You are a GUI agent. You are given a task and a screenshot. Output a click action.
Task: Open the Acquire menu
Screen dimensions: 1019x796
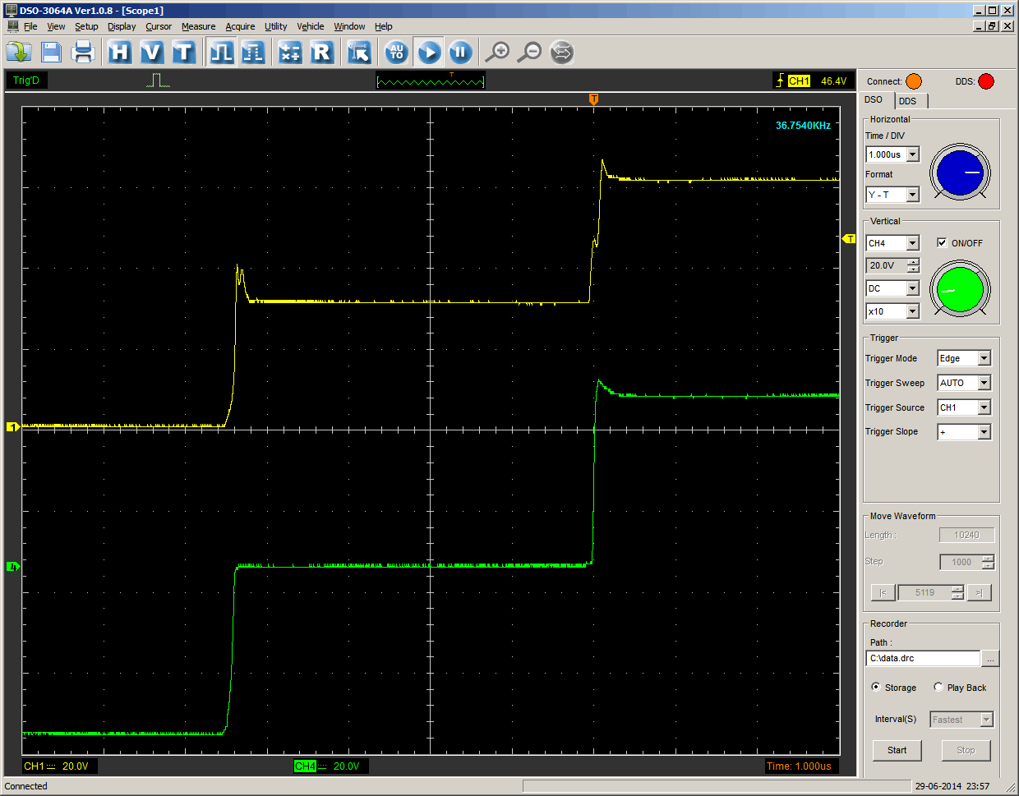pos(240,26)
